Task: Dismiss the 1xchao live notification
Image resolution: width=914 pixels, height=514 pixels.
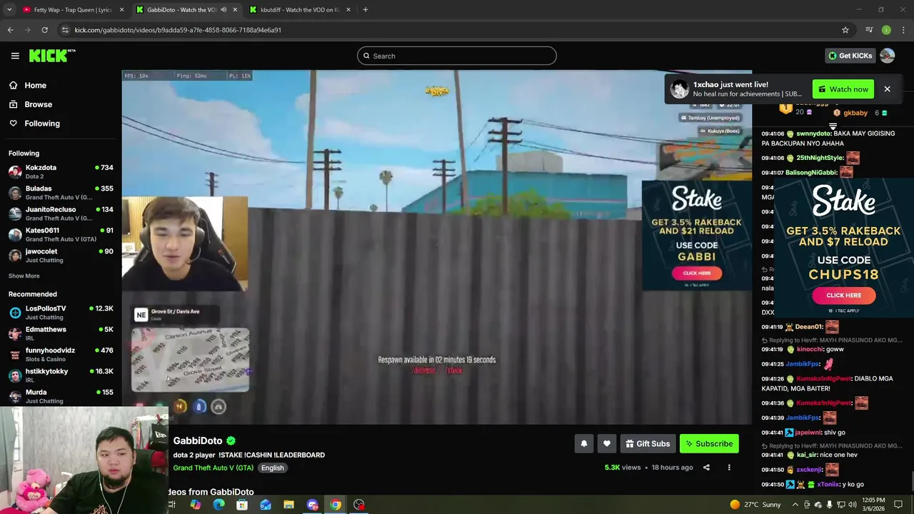Action: [x=887, y=89]
